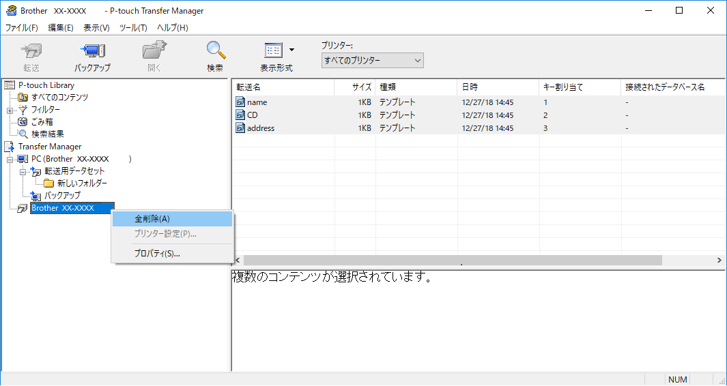This screenshot has height=386, width=727.
Task: Click the horizontal scrollbar left arrow
Action: point(238,260)
